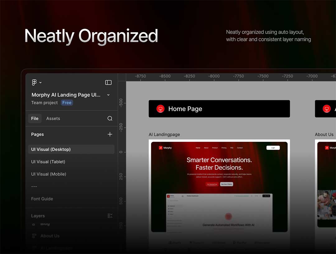The height and width of the screenshot is (254, 336).
Task: Click the About Us layer frame icon
Action: [x=34, y=236]
